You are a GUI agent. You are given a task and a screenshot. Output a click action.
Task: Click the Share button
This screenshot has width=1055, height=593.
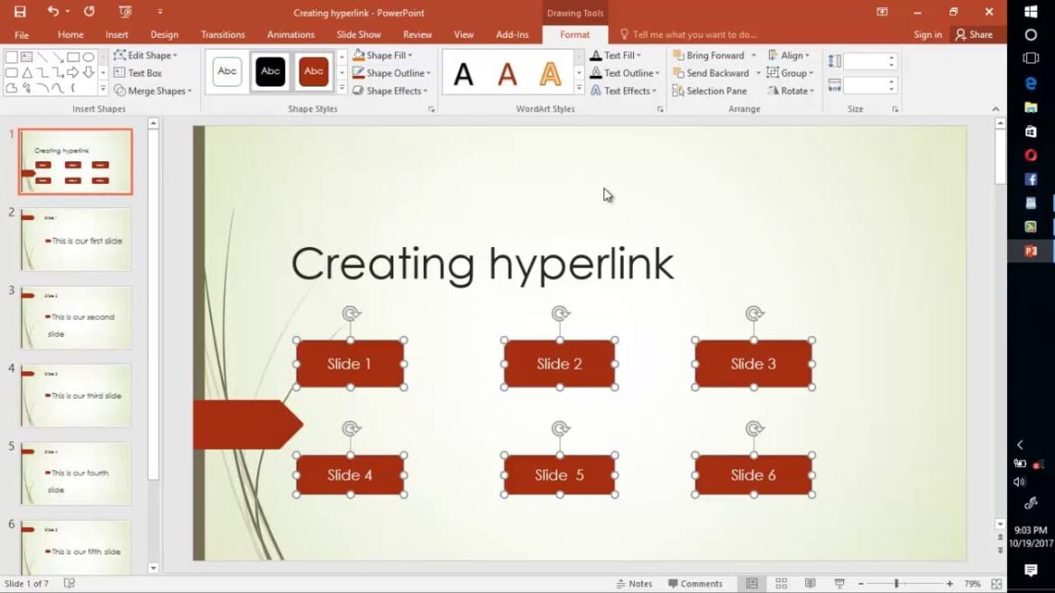click(974, 34)
